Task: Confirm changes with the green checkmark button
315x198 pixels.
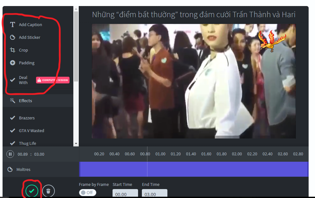Action: [x=32, y=191]
